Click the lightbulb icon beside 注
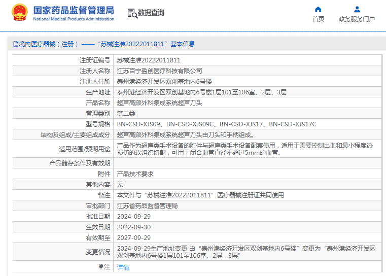Image resolution: width=386 pixels, height=276 pixels. point(101,267)
